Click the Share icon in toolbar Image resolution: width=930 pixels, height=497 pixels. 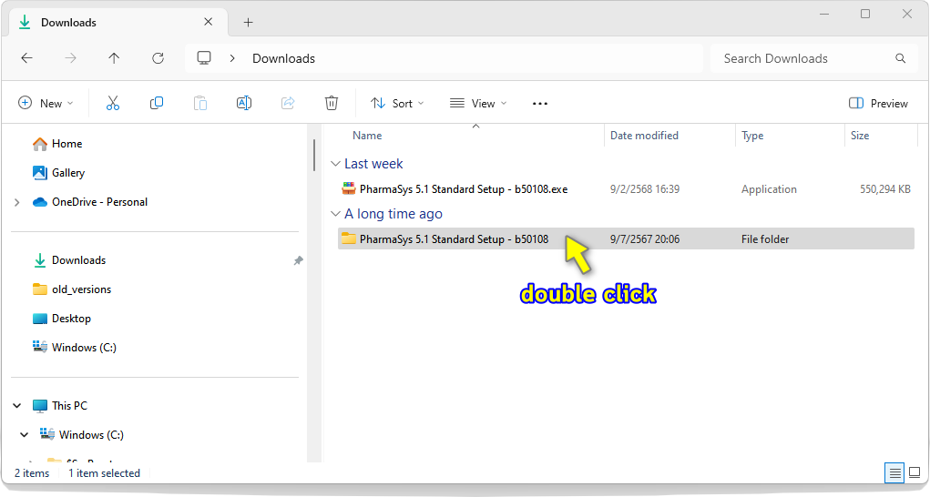tap(288, 103)
